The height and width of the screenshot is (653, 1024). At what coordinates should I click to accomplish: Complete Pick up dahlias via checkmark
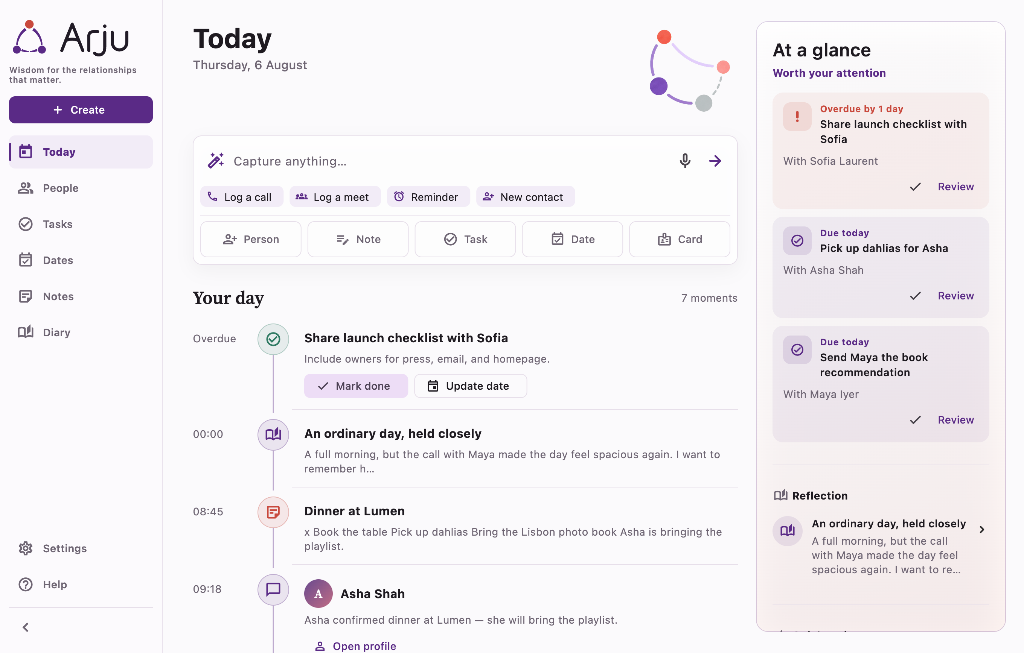(915, 296)
